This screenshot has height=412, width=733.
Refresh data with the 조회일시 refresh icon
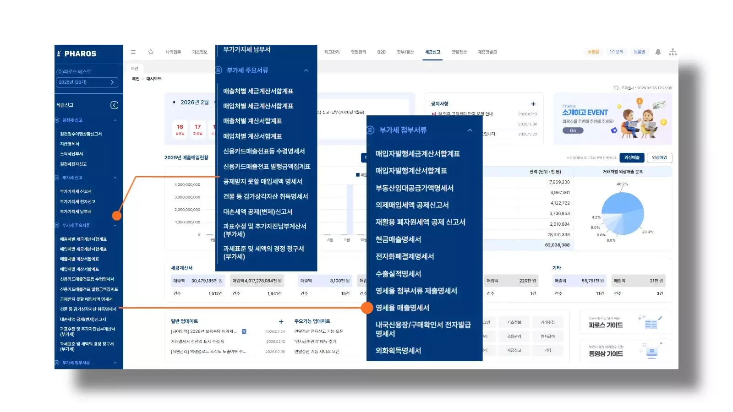click(616, 88)
